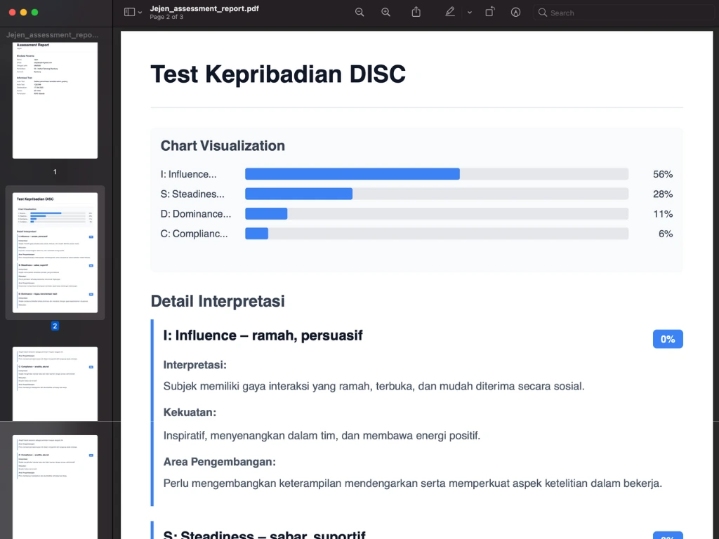Click the 0% badge beside Influence heading
This screenshot has height=539, width=719.
click(x=667, y=339)
